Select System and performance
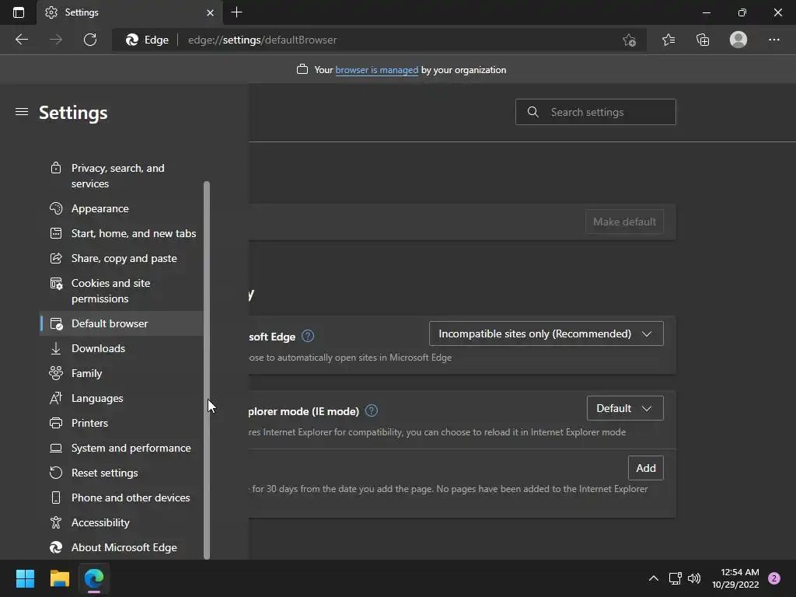The image size is (796, 597). pos(122,449)
